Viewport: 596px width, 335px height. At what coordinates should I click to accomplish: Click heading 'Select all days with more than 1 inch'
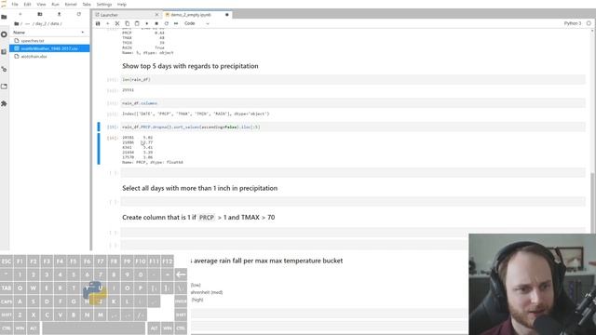pos(199,188)
